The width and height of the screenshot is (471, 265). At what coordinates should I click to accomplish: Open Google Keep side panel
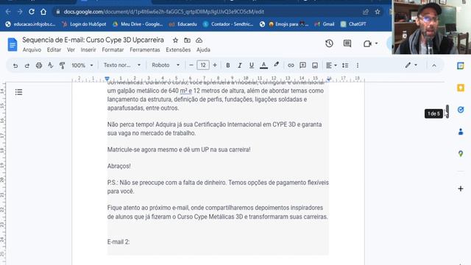click(x=461, y=88)
